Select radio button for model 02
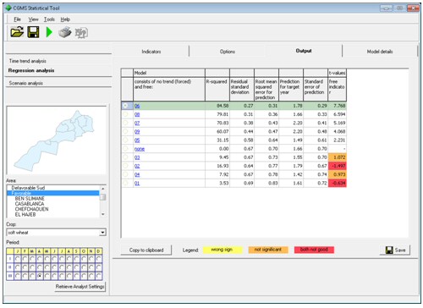This screenshot has width=423, height=308. coord(125,166)
